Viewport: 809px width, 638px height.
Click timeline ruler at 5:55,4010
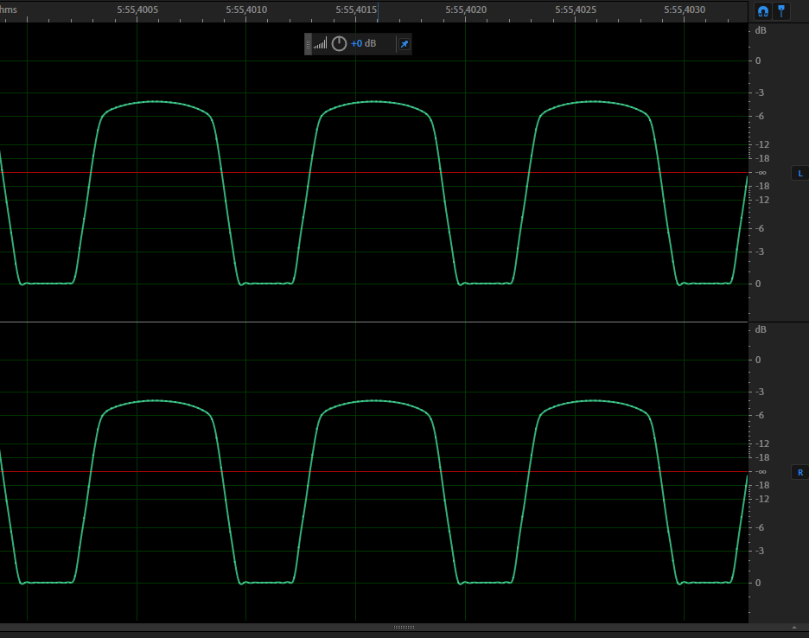(246, 10)
